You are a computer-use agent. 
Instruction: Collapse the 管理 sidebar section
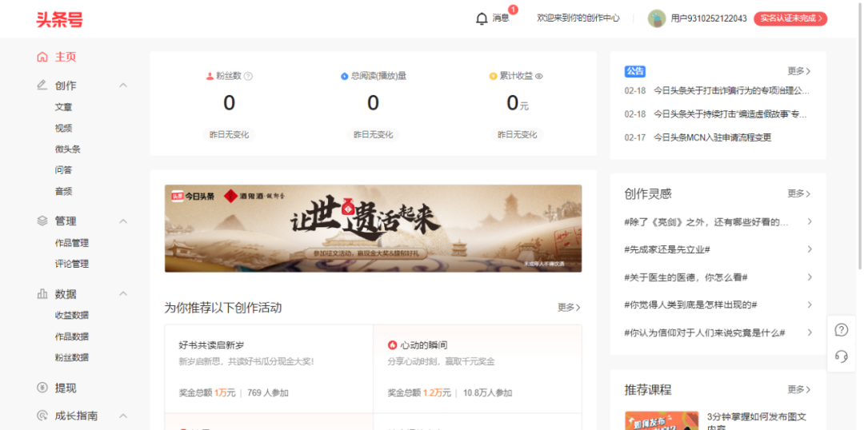click(x=123, y=221)
